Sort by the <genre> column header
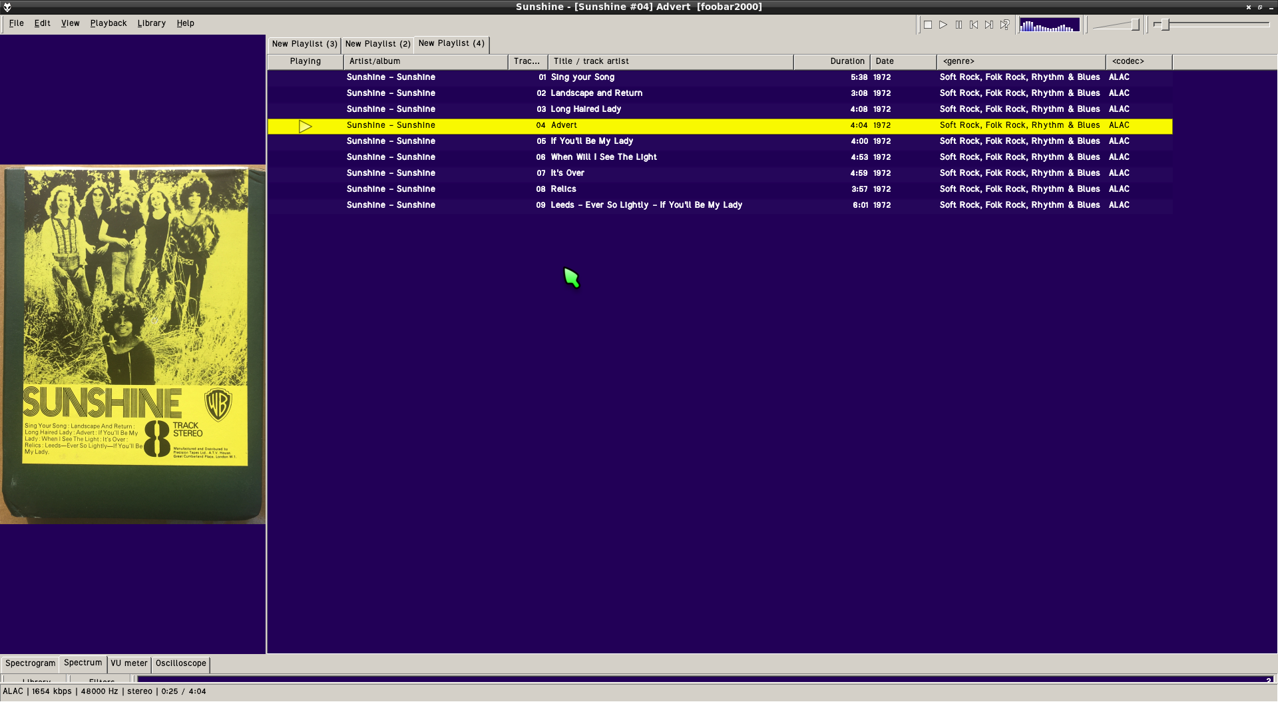This screenshot has width=1278, height=702. [x=1021, y=62]
